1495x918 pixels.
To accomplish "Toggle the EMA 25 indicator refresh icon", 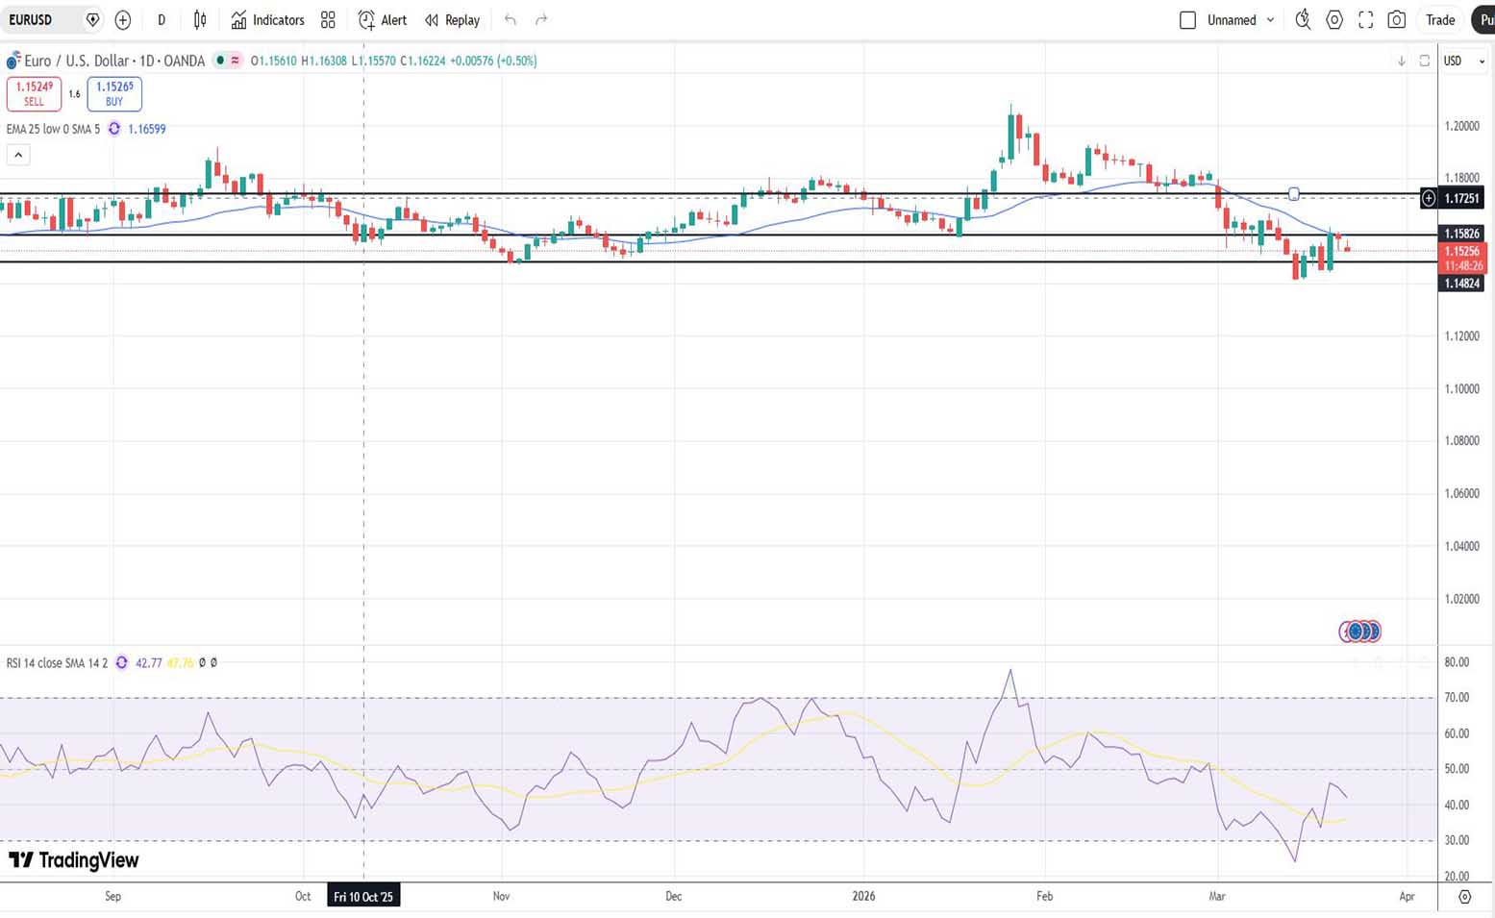I will [114, 129].
